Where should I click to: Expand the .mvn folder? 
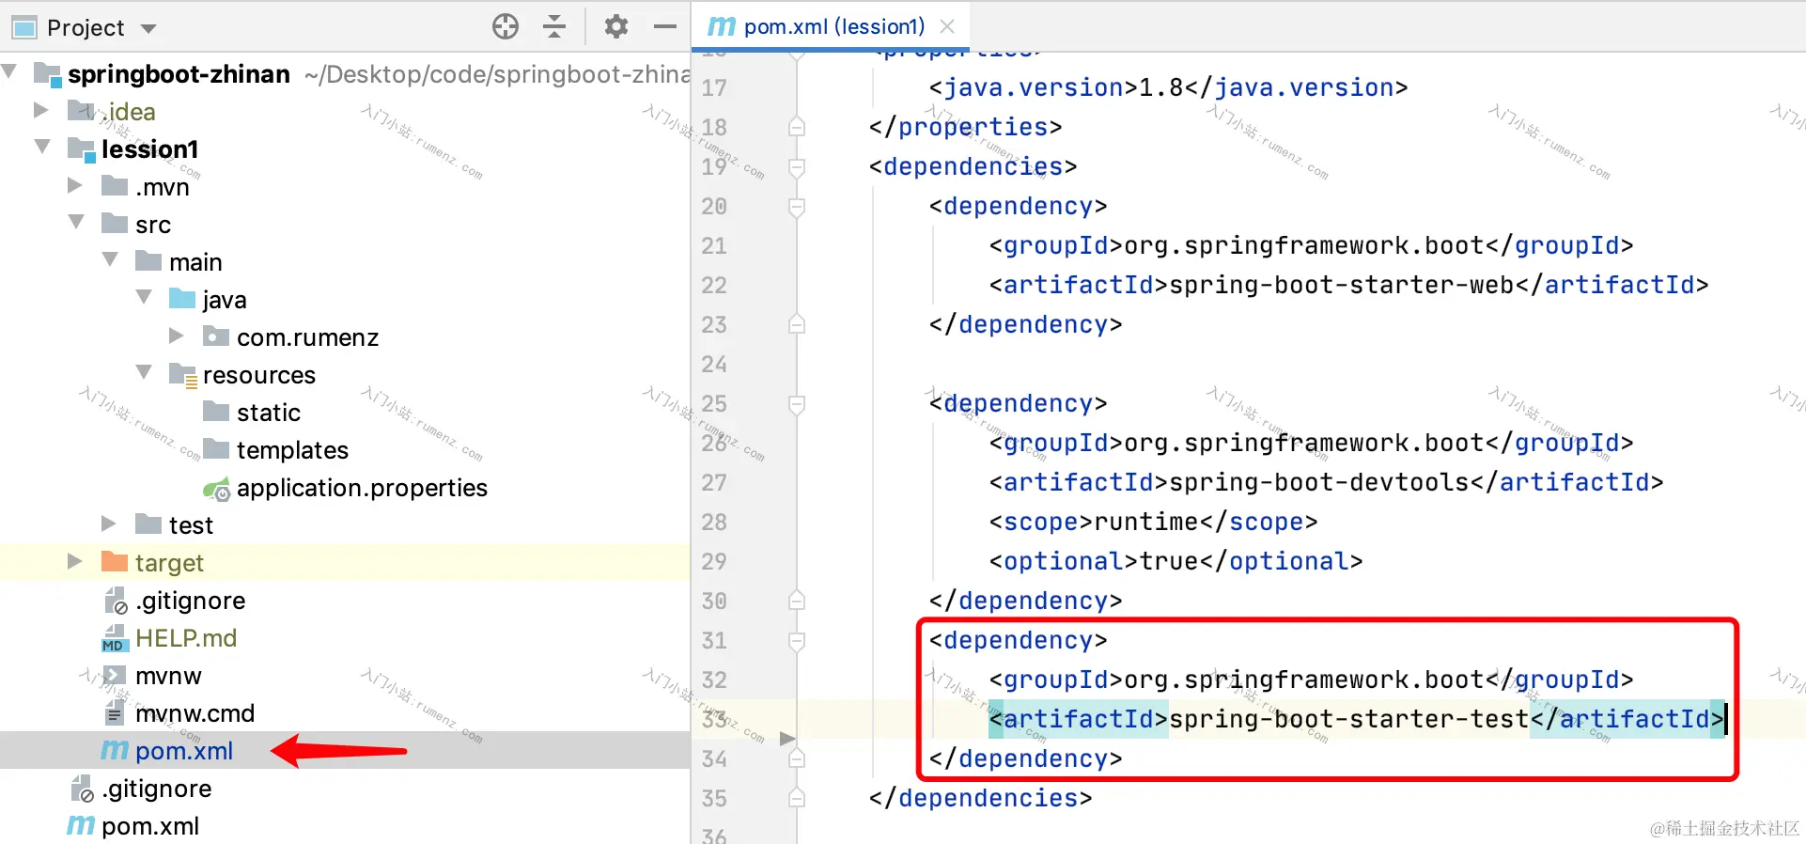(75, 185)
